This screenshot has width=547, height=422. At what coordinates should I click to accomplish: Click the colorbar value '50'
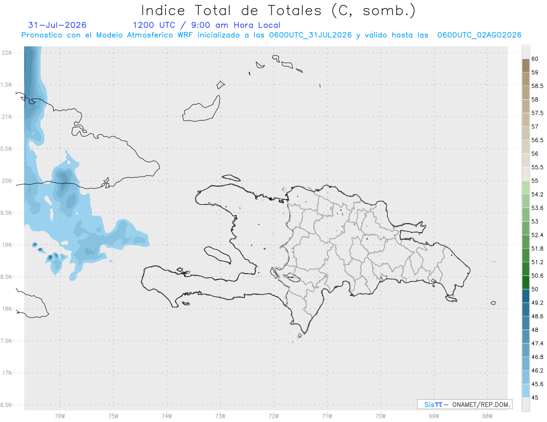coord(535,289)
